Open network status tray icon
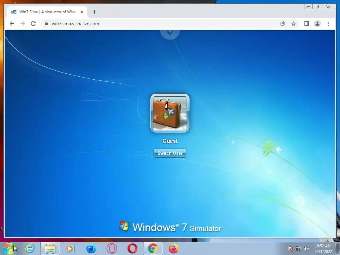Screen dimensions: 340x255 298,249
